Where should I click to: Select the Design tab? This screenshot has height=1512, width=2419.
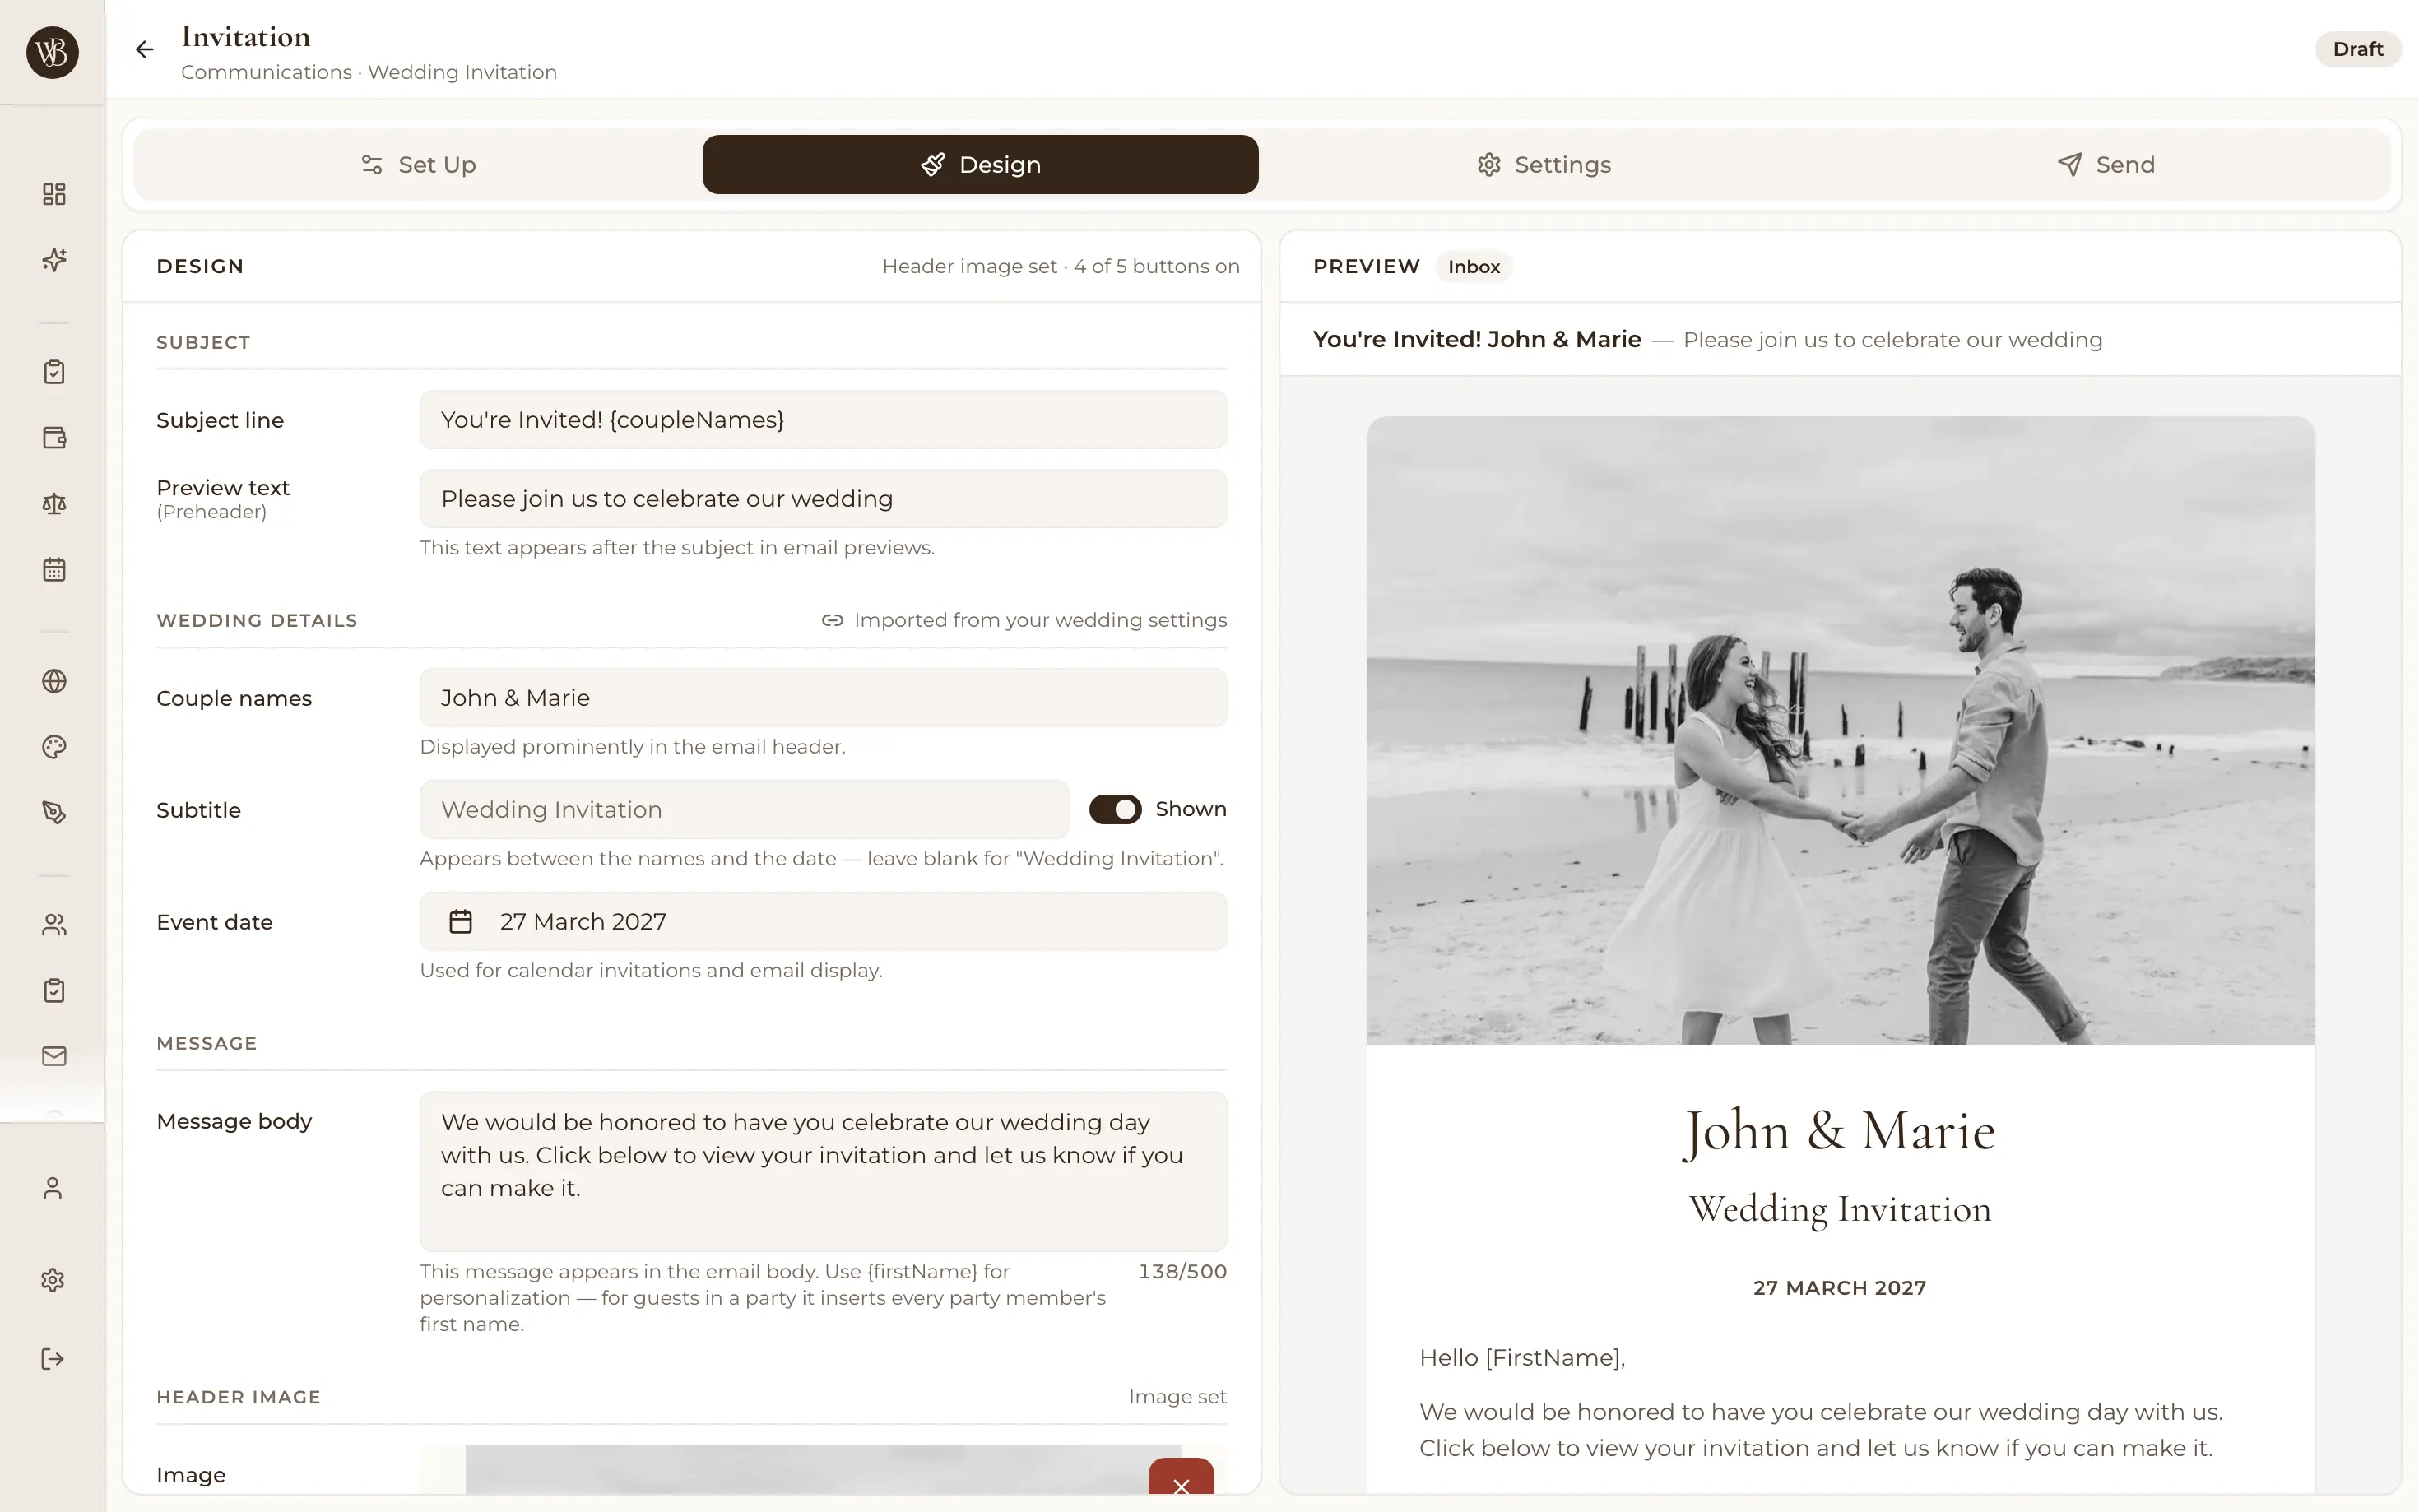point(980,165)
